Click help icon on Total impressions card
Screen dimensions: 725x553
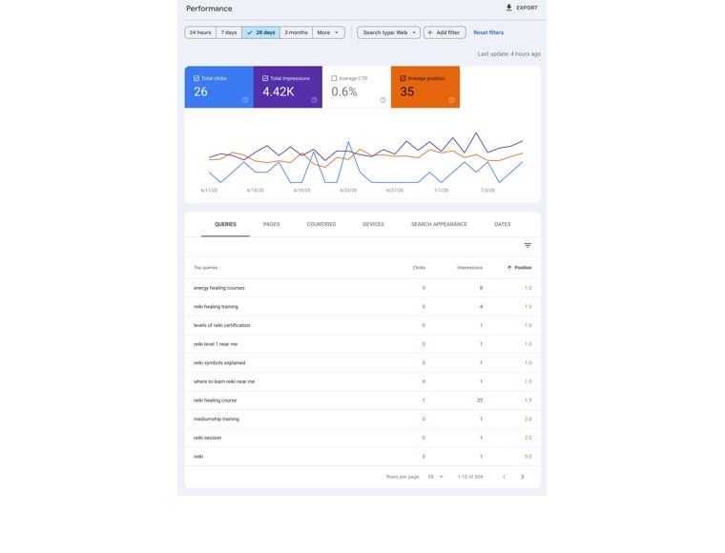pos(314,100)
